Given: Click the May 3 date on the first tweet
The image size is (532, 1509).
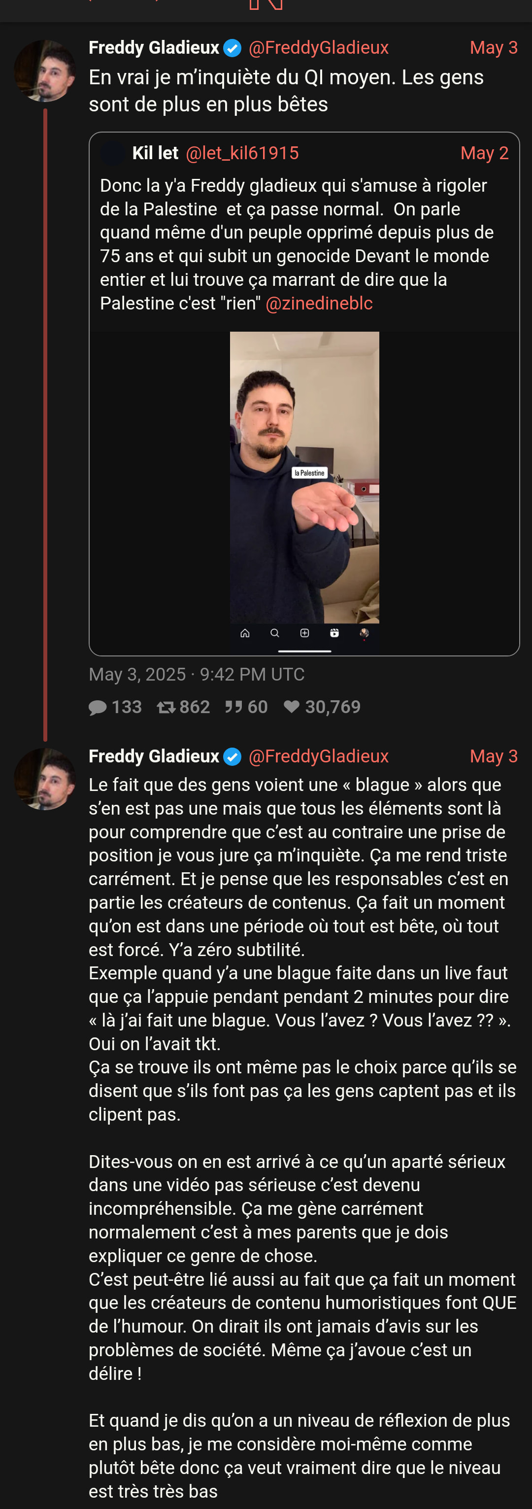Looking at the screenshot, I should tap(494, 48).
